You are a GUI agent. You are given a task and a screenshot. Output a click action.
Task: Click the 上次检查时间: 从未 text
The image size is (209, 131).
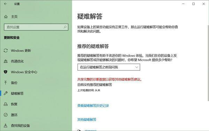coord(89,90)
